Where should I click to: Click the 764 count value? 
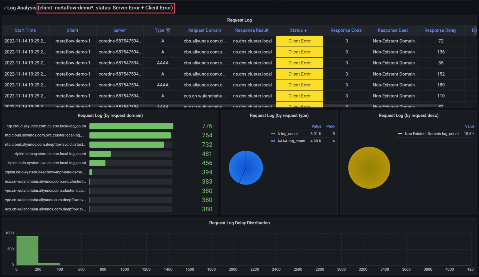pos(207,135)
